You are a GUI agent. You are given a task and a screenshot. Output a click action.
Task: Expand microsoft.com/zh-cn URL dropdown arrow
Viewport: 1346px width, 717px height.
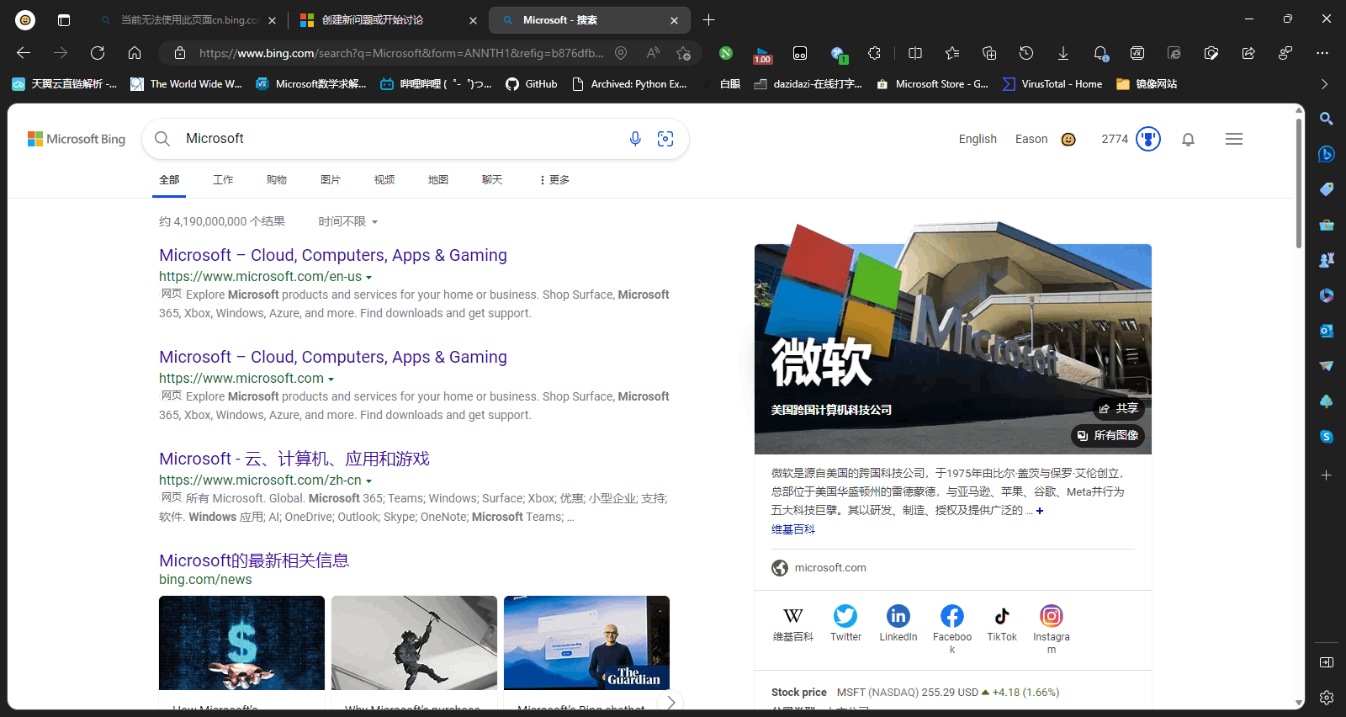click(368, 481)
